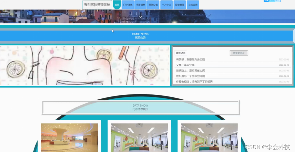Open the 项目信息 menu item
Image resolution: width=295 pixels, height=153 pixels.
(x=141, y=5)
